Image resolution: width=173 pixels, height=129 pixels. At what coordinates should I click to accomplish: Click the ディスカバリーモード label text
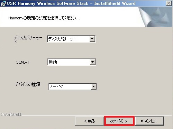pos(28,40)
